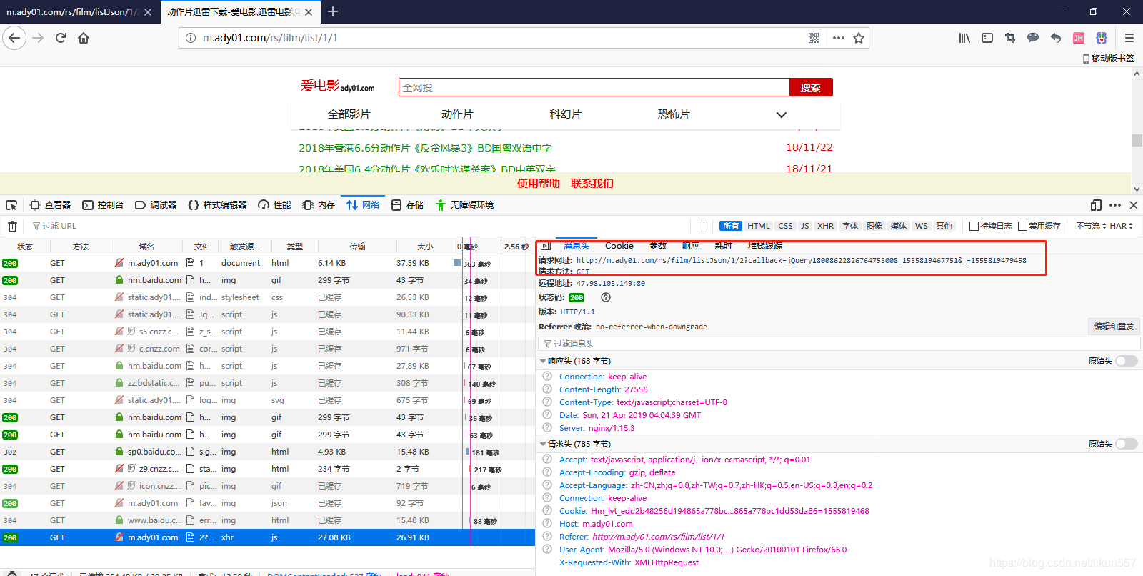This screenshot has width=1143, height=576.
Task: Open the QR code icon in address bar
Action: pyautogui.click(x=814, y=38)
